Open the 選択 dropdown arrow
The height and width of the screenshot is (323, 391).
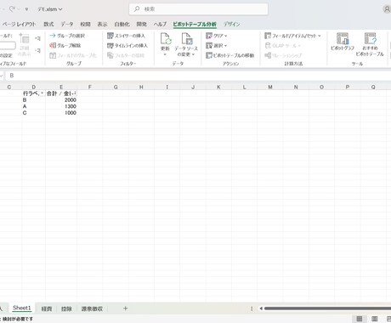[x=225, y=46]
